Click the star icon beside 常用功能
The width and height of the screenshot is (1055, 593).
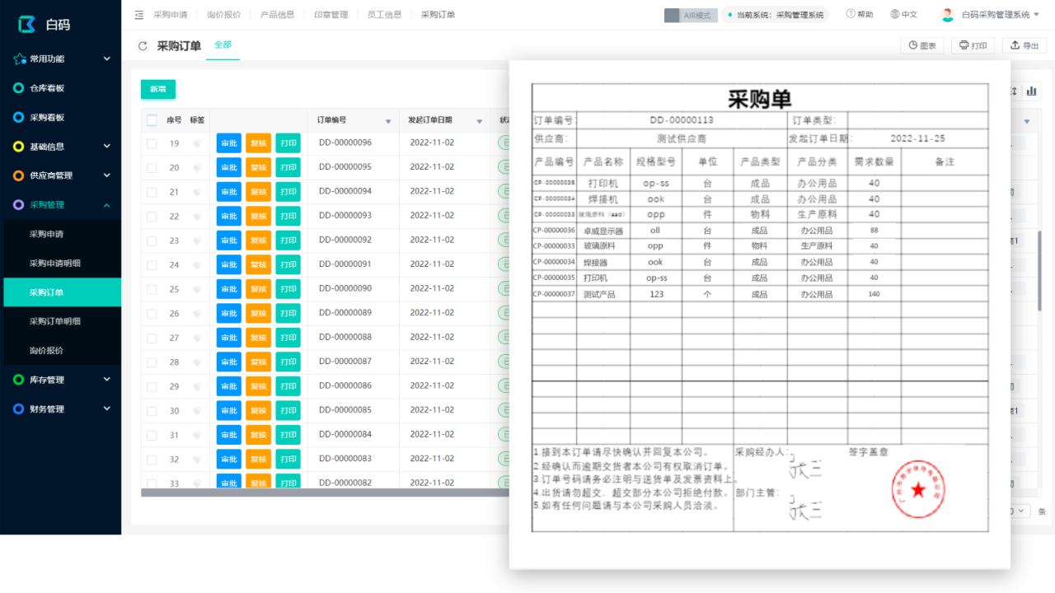[x=19, y=58]
